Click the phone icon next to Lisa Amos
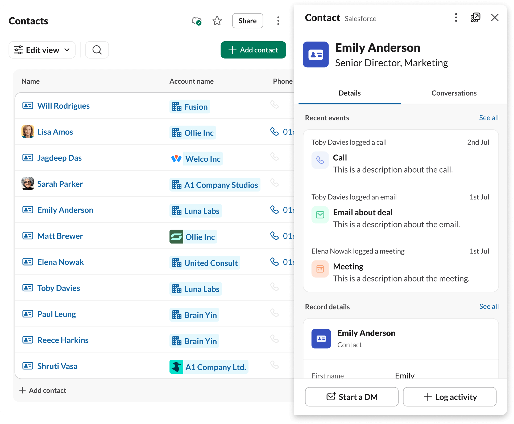514x424 pixels. 274,131
